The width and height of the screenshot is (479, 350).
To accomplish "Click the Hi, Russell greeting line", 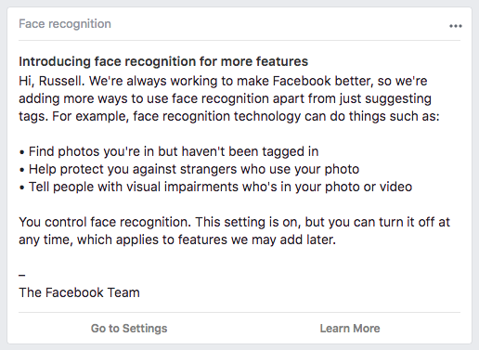I will tap(223, 81).
